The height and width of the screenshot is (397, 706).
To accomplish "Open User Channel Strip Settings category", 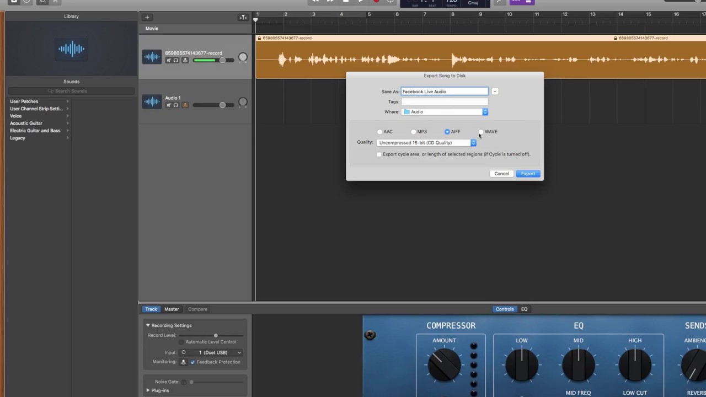I will 39,109.
